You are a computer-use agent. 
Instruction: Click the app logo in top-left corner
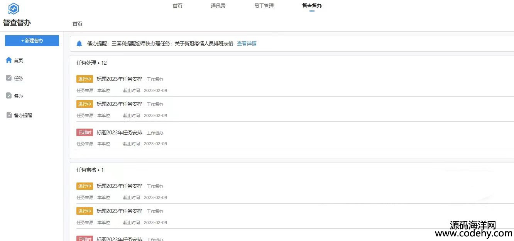pyautogui.click(x=14, y=8)
